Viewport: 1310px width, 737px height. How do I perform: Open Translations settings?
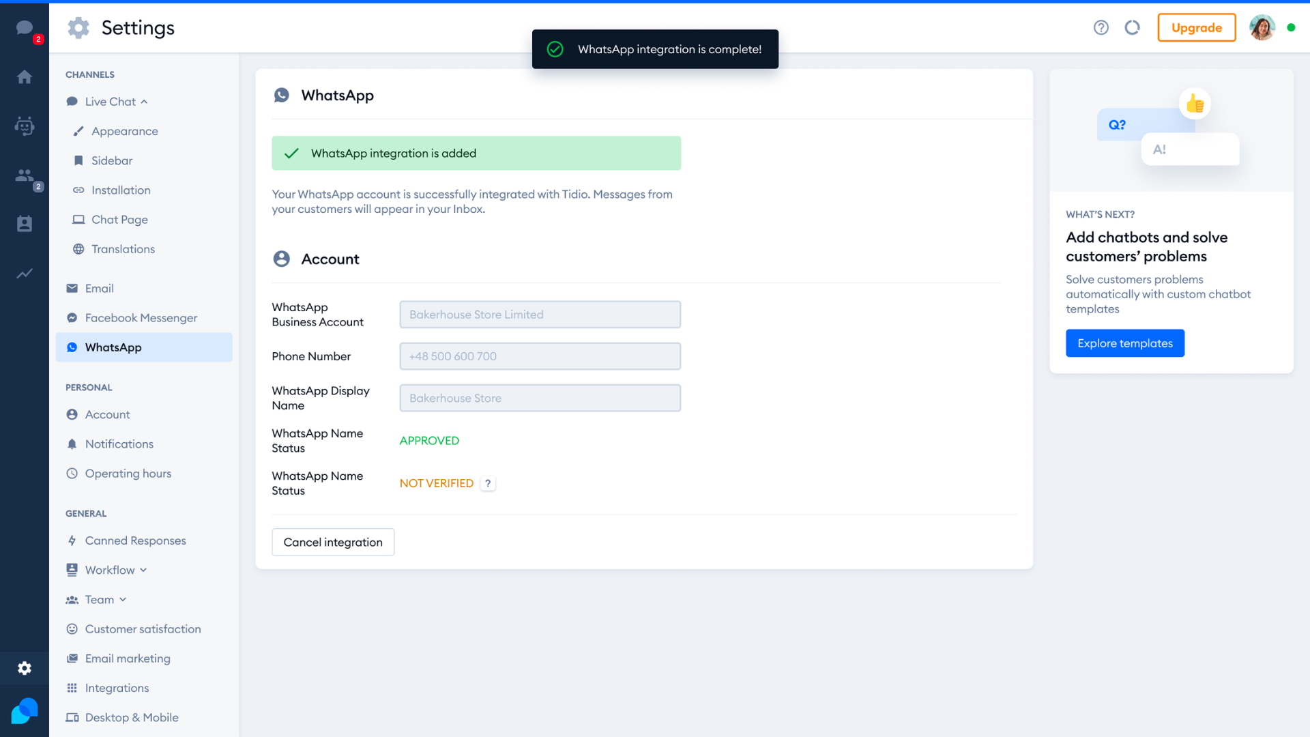(123, 249)
